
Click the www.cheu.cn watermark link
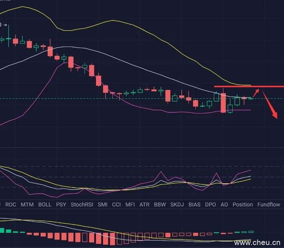[258, 243]
